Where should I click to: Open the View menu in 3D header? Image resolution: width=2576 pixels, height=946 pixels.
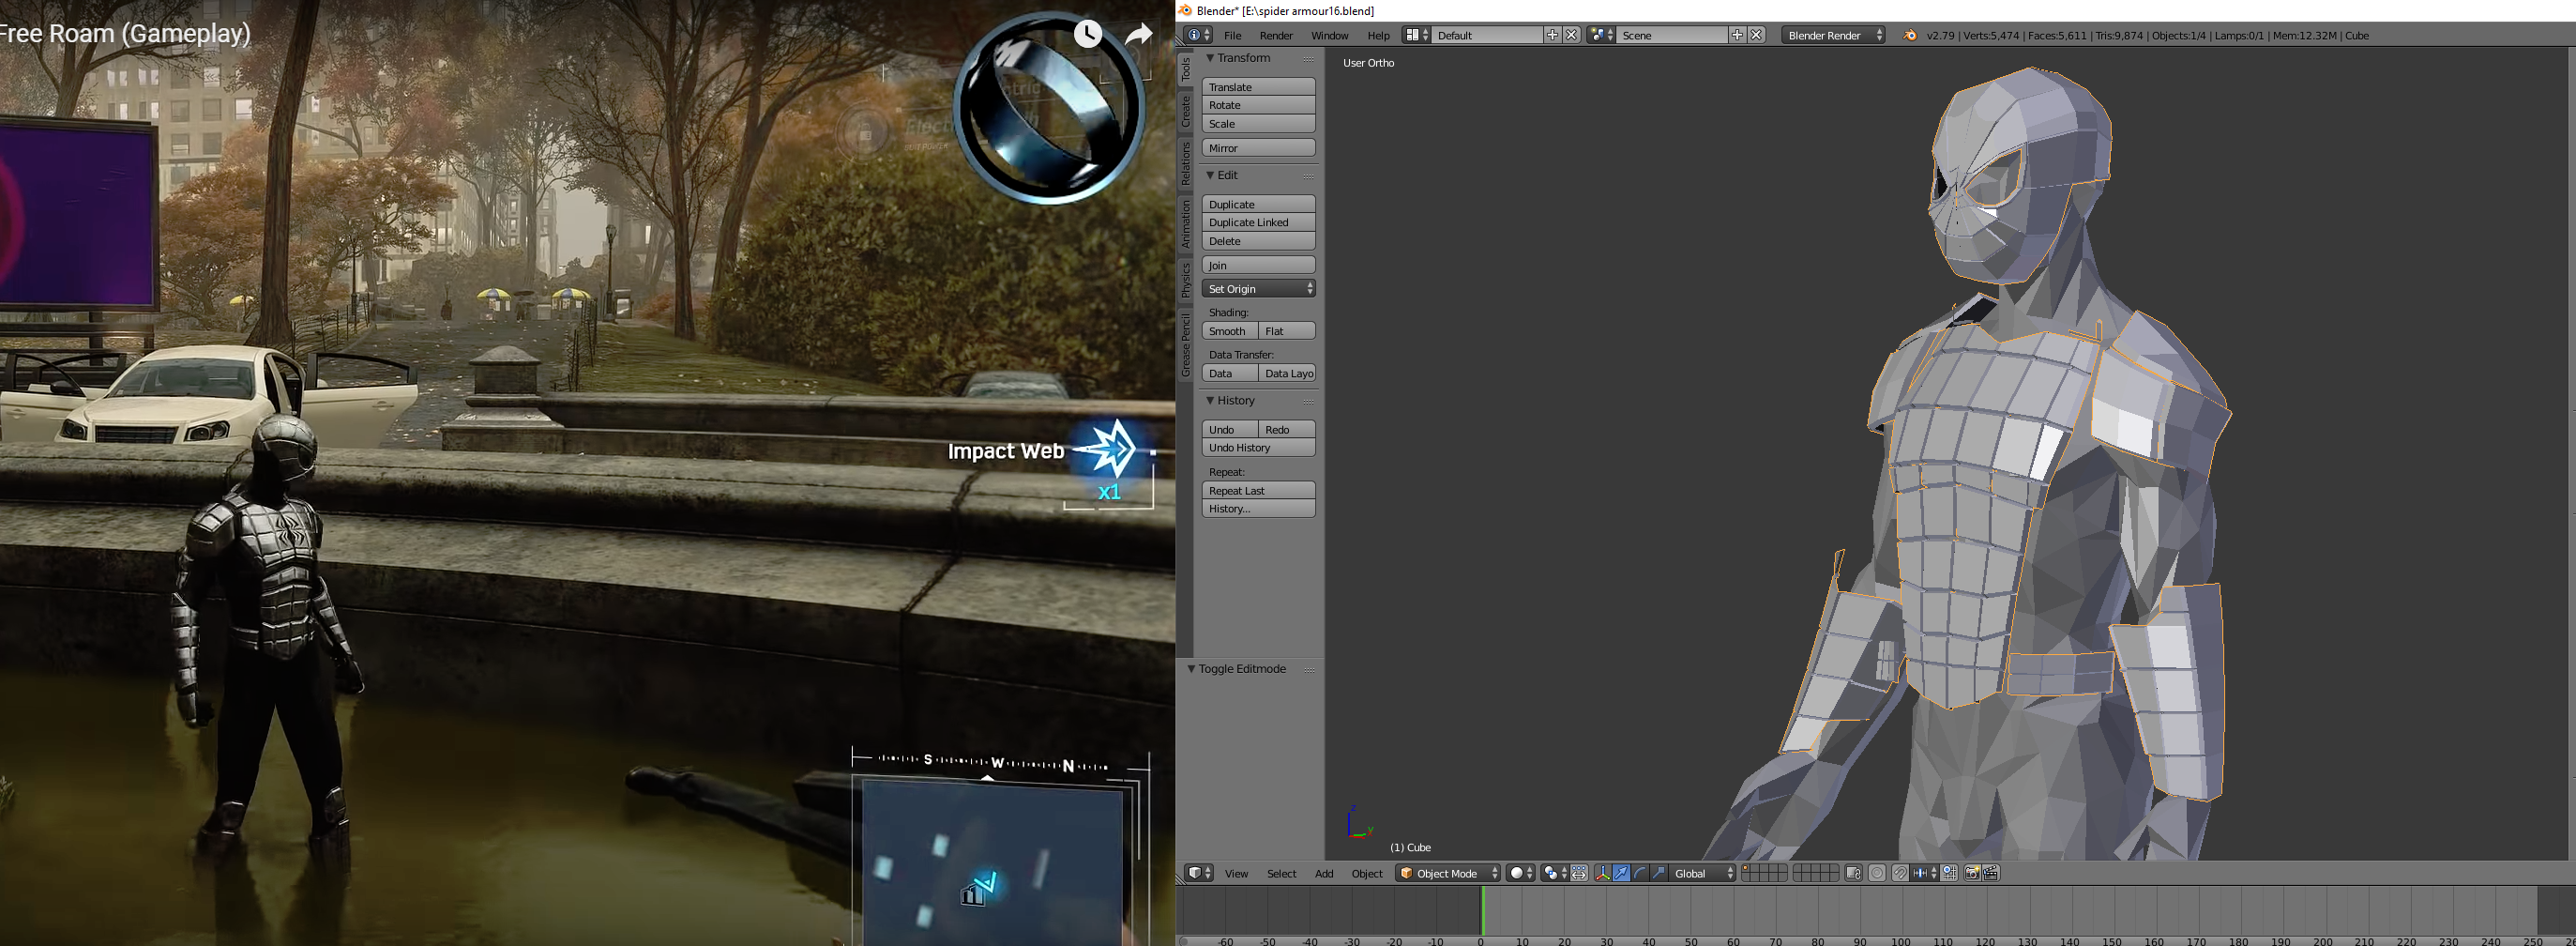(1236, 873)
